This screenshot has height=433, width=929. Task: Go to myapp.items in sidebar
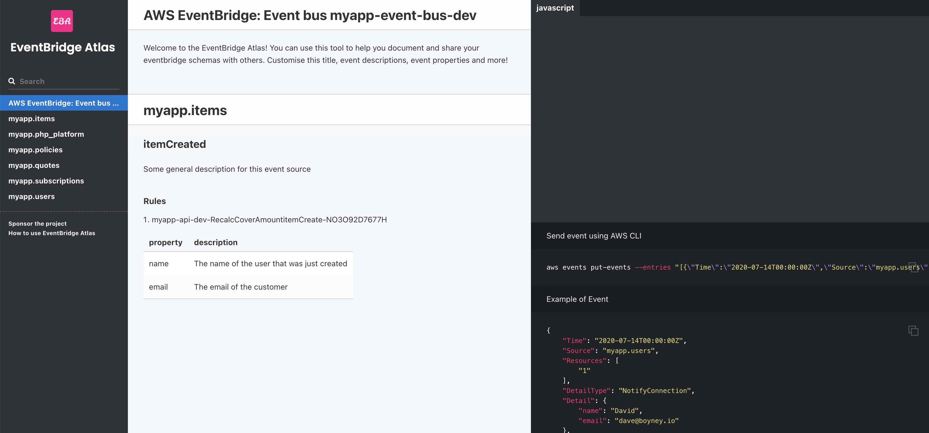32,119
